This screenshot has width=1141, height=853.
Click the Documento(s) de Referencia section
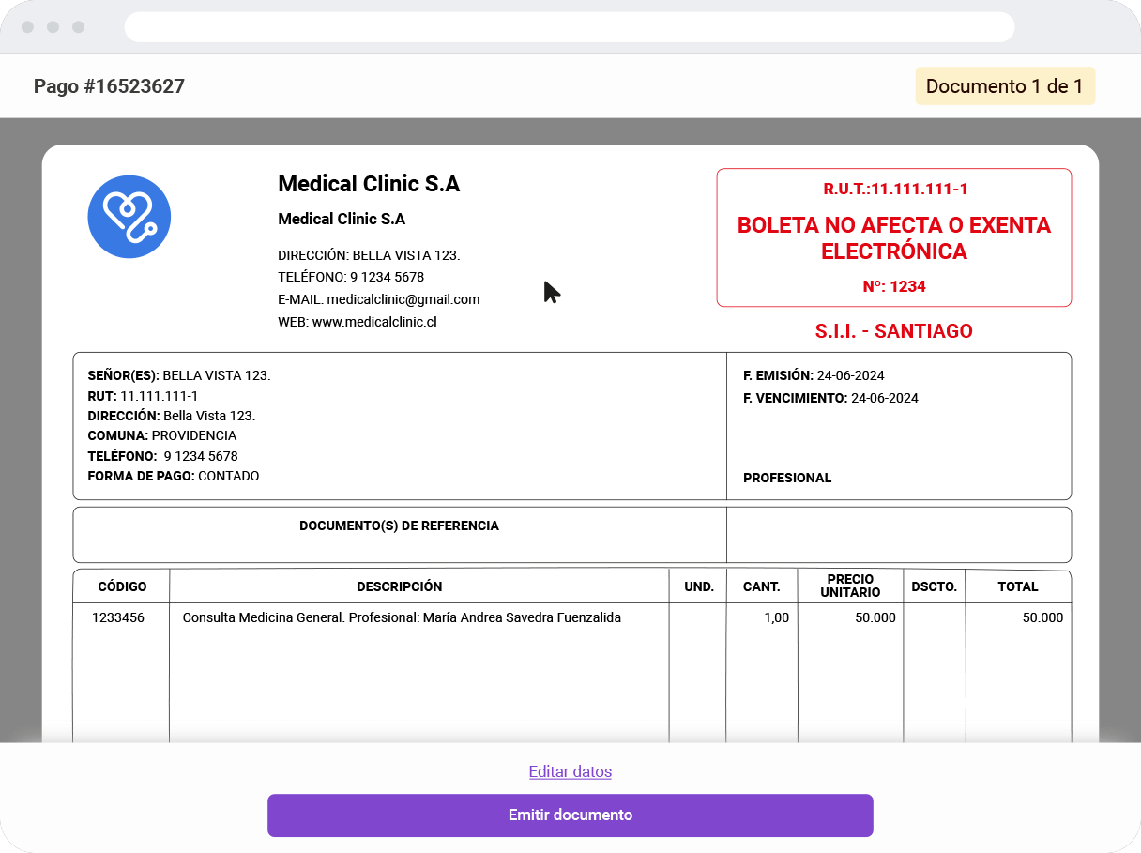tap(399, 526)
